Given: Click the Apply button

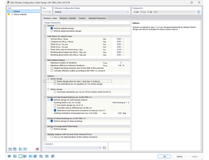Looking at the screenshot, I should point(195,156).
